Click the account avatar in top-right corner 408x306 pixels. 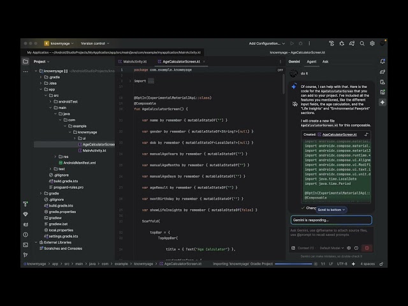click(382, 43)
